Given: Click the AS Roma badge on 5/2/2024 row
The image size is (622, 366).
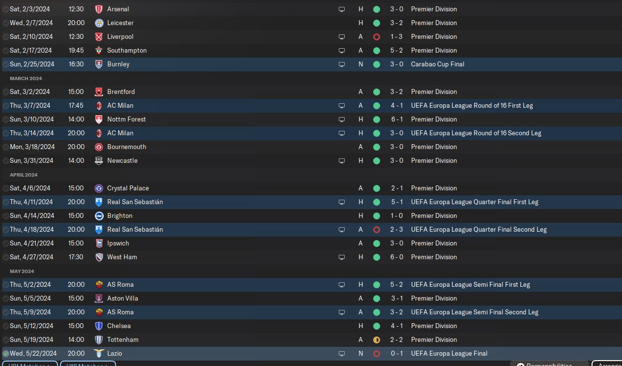Looking at the screenshot, I should point(99,284).
